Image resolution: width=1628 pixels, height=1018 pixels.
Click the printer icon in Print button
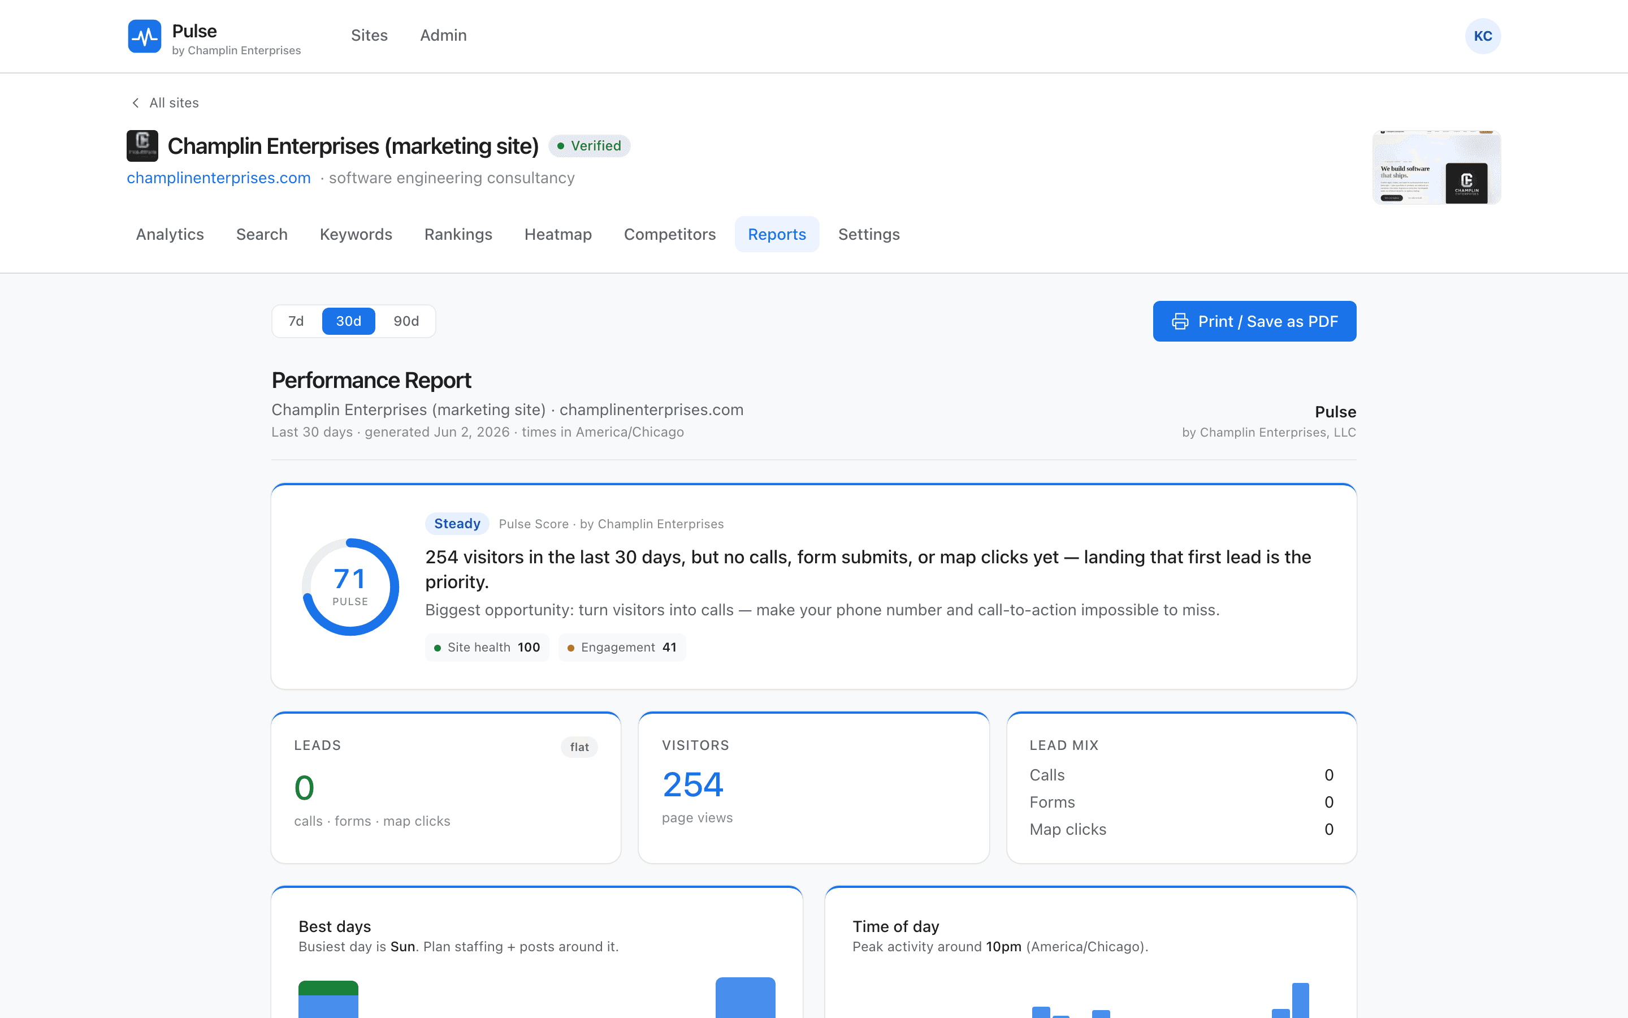1180,321
